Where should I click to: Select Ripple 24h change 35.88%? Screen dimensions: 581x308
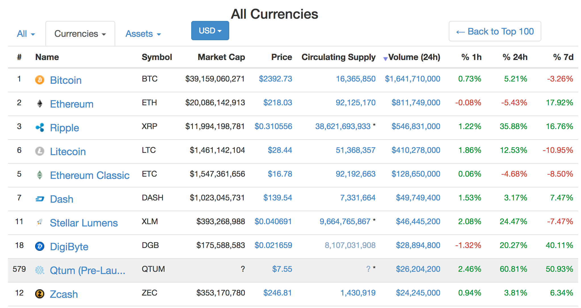513,126
